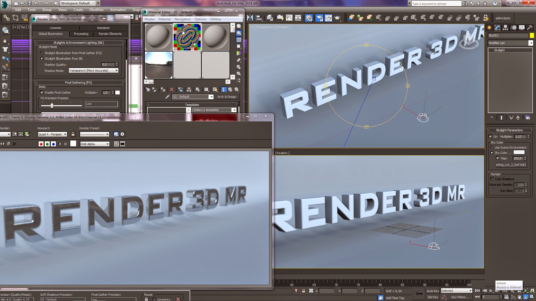Click the Render Setup teapot icon
The height and width of the screenshot is (301, 536).
[x=319, y=18]
